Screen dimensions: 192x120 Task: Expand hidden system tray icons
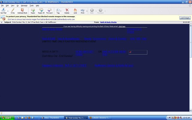(x=167, y=118)
